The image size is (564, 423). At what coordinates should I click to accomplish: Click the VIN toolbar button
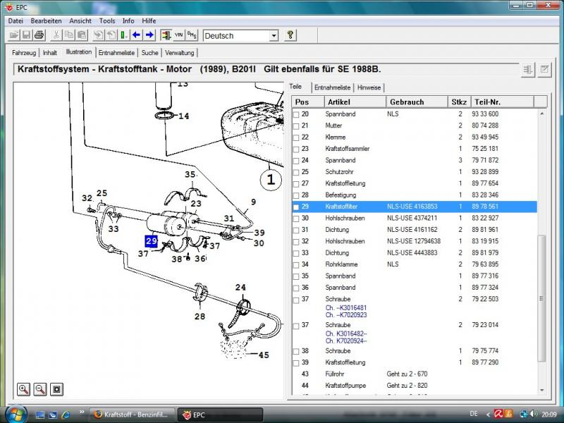click(179, 35)
